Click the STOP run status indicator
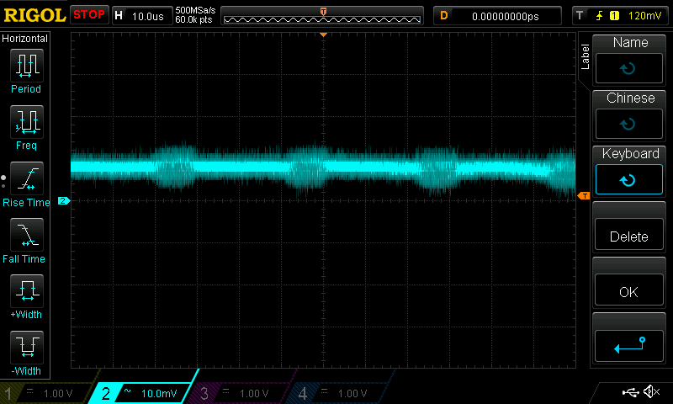The height and width of the screenshot is (404, 673). pyautogui.click(x=89, y=14)
